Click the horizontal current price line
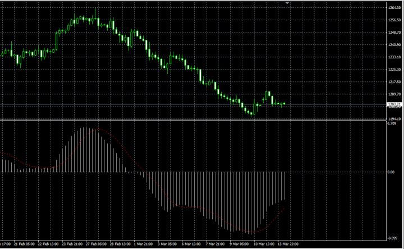Viewport: 404px width, 249px height. 168,104
